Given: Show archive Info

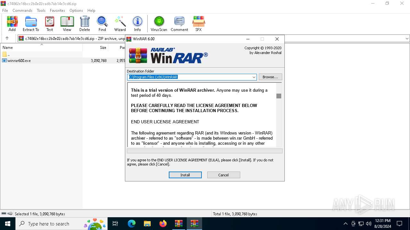Looking at the screenshot, I should point(137,24).
